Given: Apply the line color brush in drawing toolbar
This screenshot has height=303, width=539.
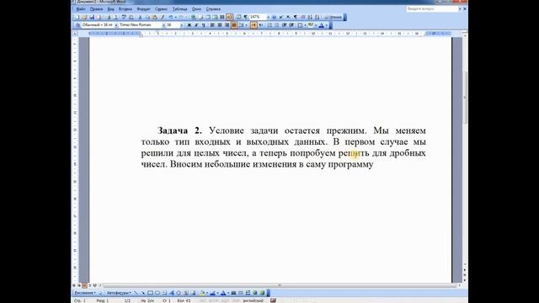Looking at the screenshot, I should click(x=212, y=293).
